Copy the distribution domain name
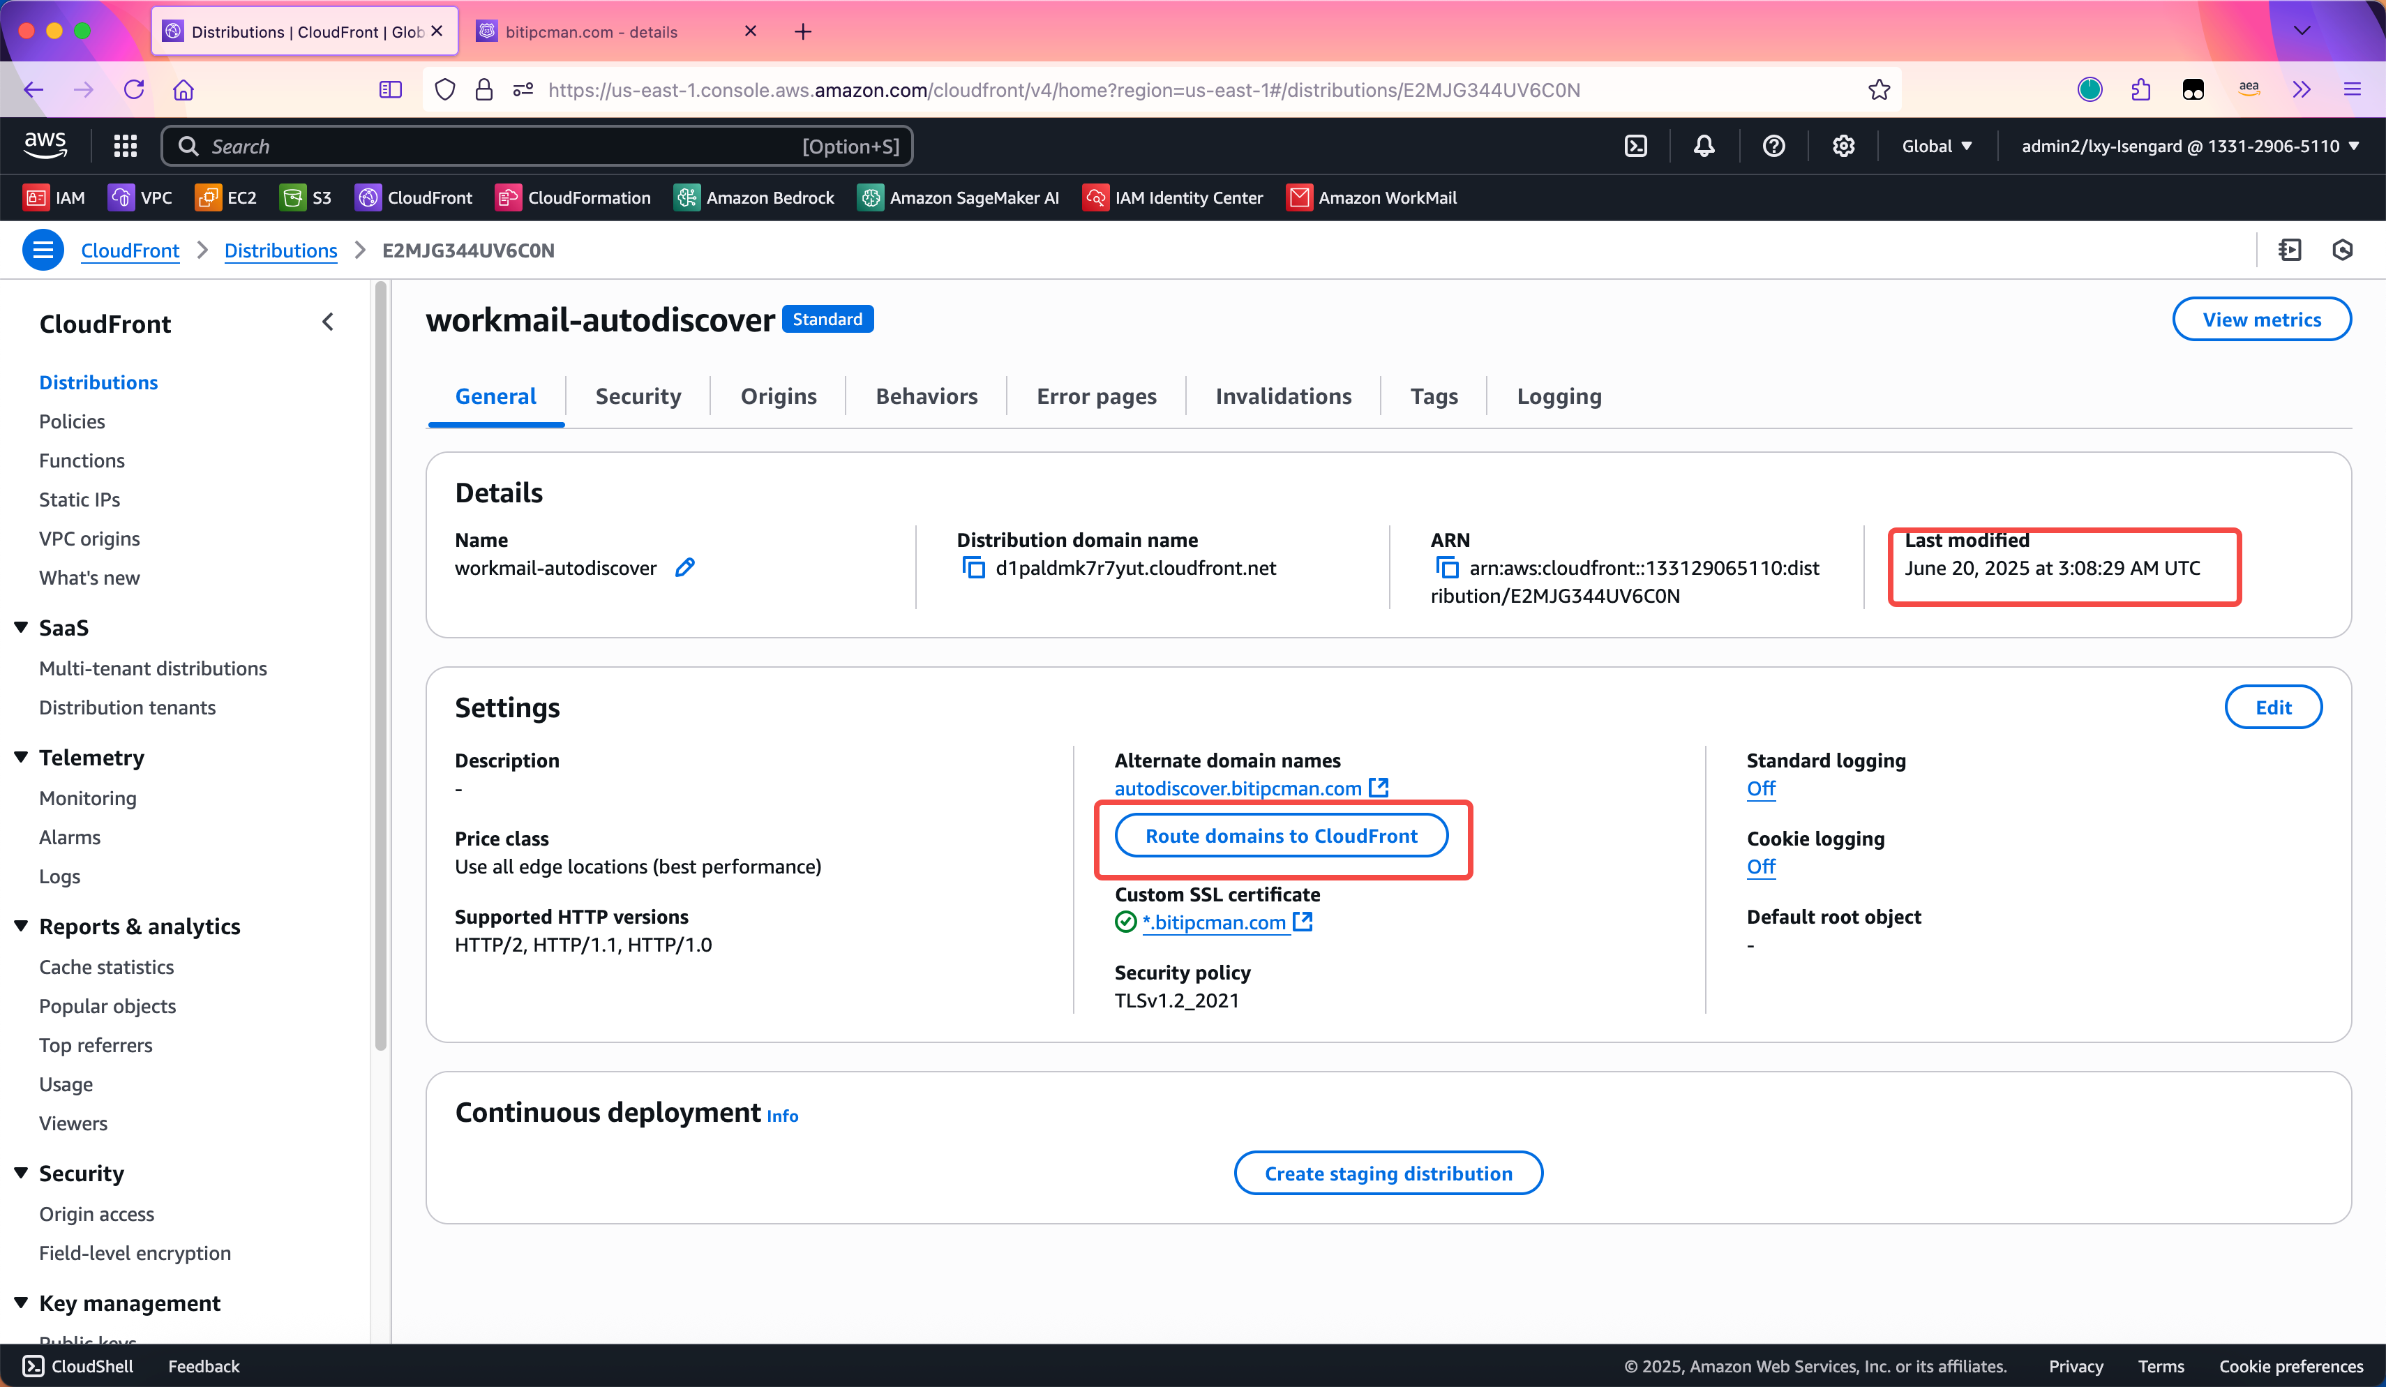 pos(973,568)
